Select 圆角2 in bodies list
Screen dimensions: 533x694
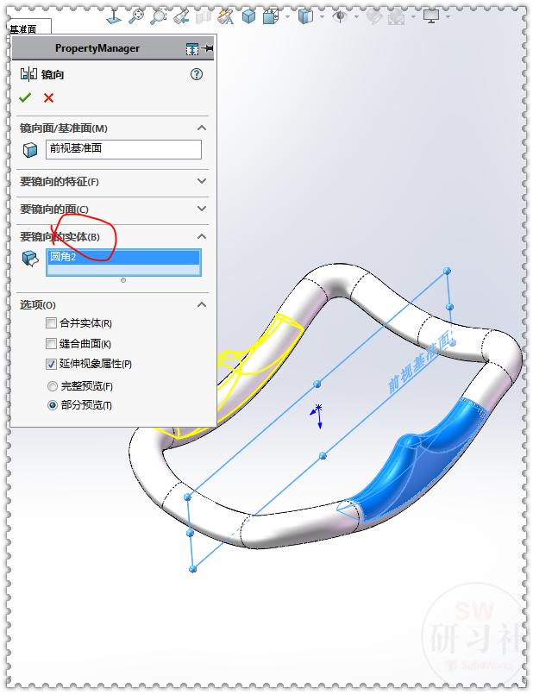point(123,257)
